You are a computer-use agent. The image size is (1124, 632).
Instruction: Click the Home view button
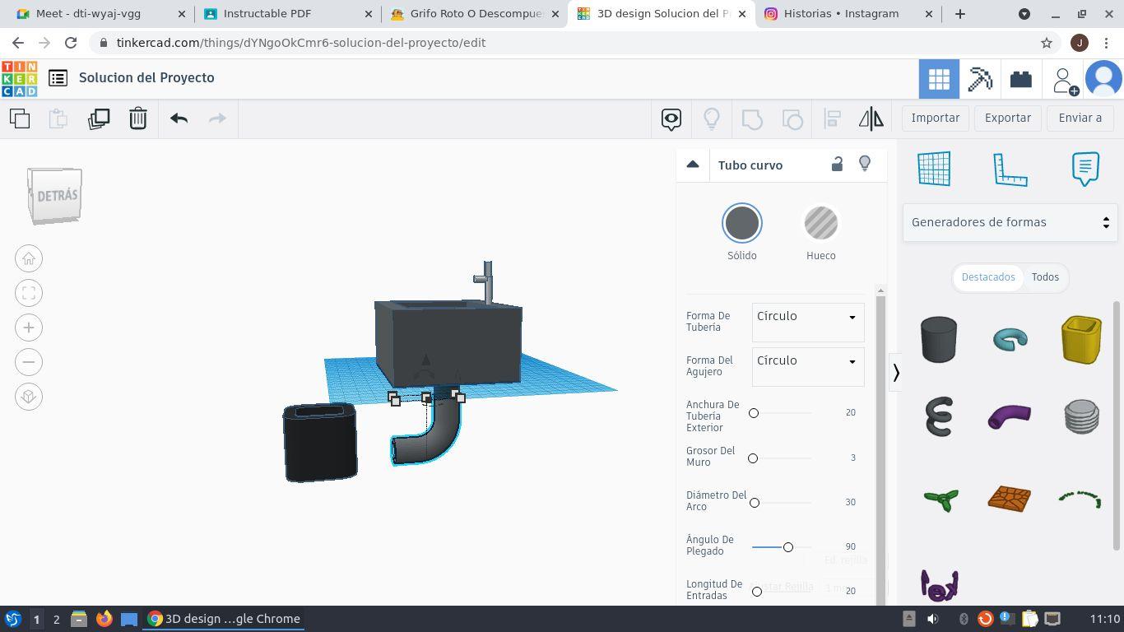click(x=29, y=258)
